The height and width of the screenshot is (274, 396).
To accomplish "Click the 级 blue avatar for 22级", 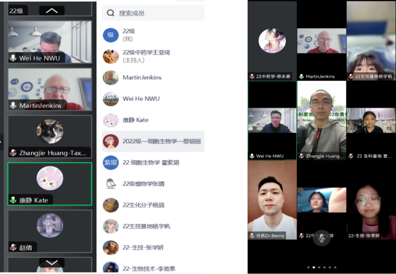I will 110,35.
